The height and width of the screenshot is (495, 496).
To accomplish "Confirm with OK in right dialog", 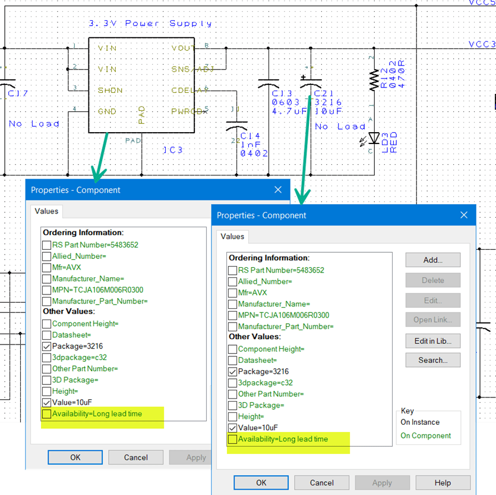I will (261, 483).
